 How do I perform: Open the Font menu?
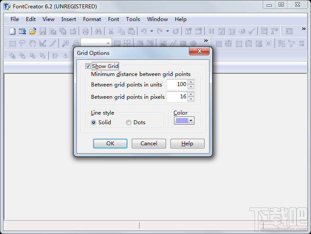pos(113,19)
